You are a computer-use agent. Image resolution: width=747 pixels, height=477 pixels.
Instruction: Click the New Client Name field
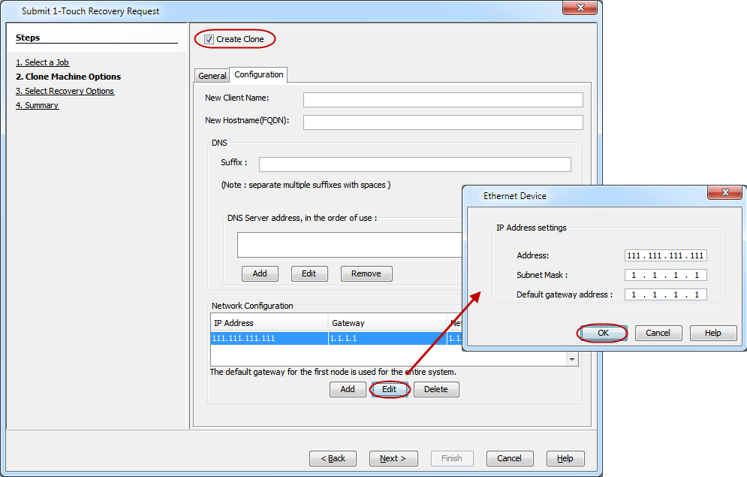click(443, 100)
